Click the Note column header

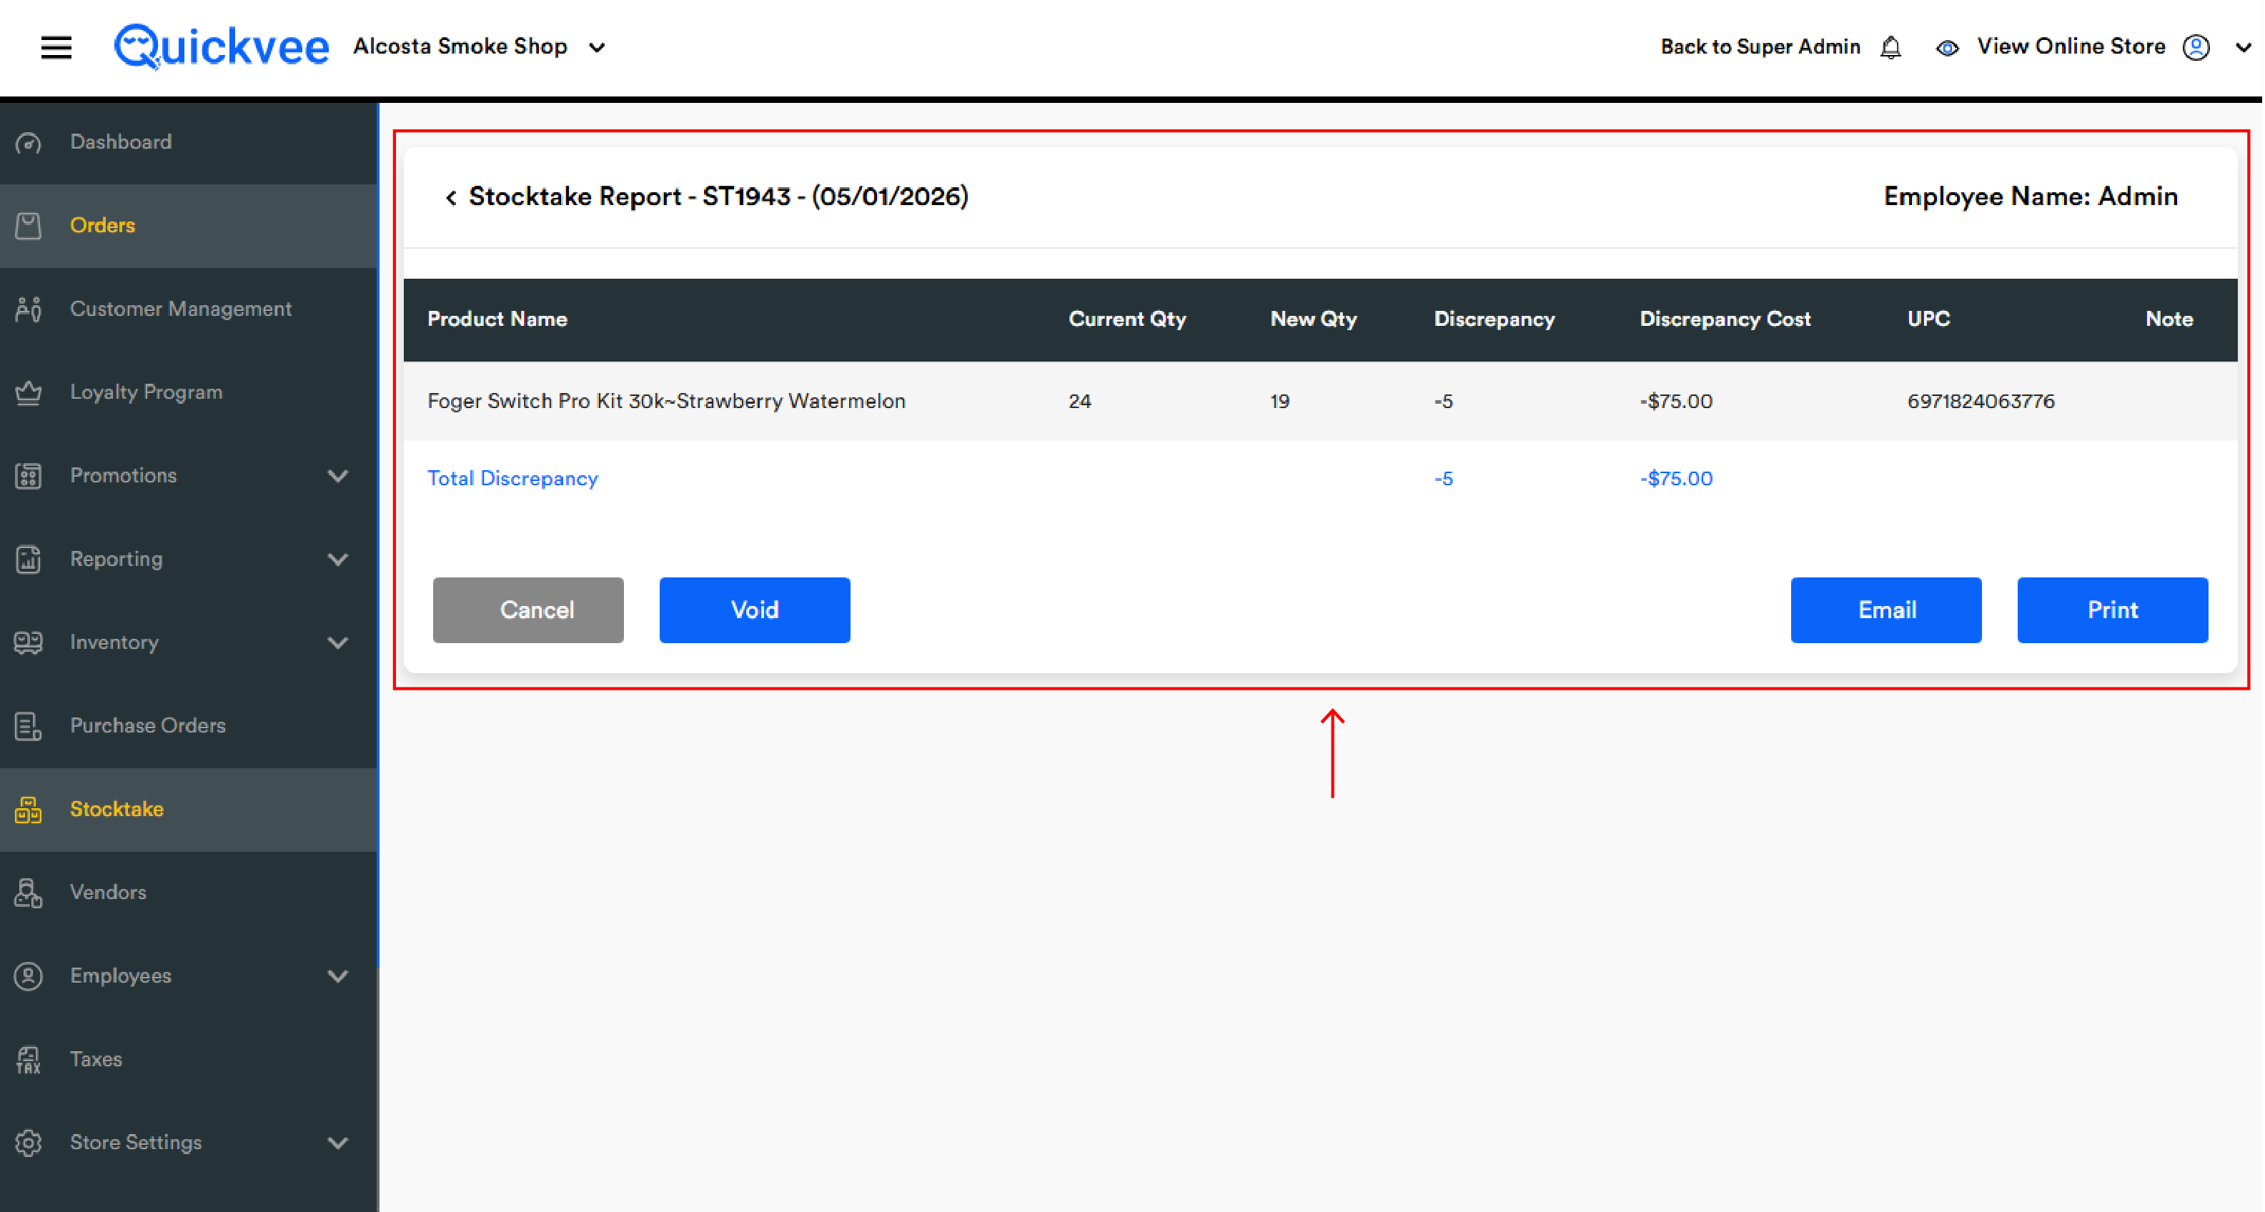click(2169, 319)
